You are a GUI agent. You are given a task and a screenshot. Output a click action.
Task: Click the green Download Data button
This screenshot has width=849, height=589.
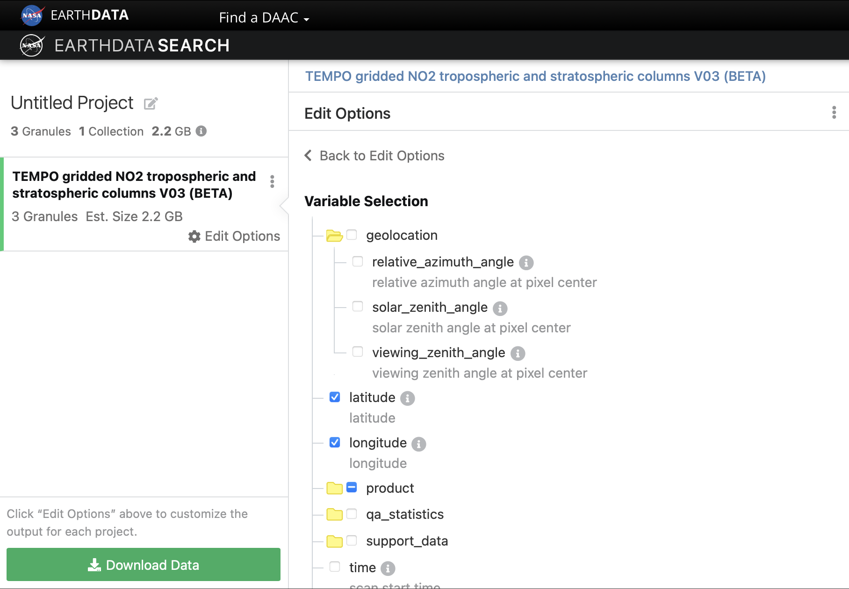coord(144,565)
